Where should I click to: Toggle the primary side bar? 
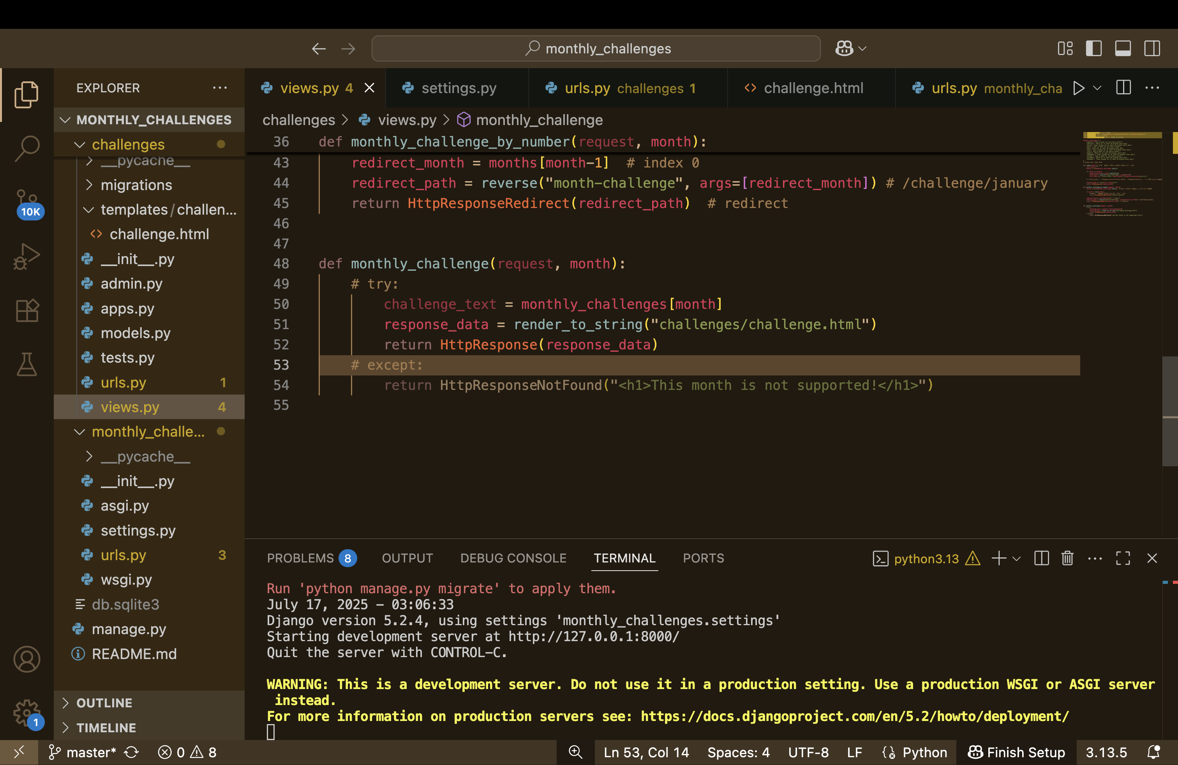point(1094,48)
